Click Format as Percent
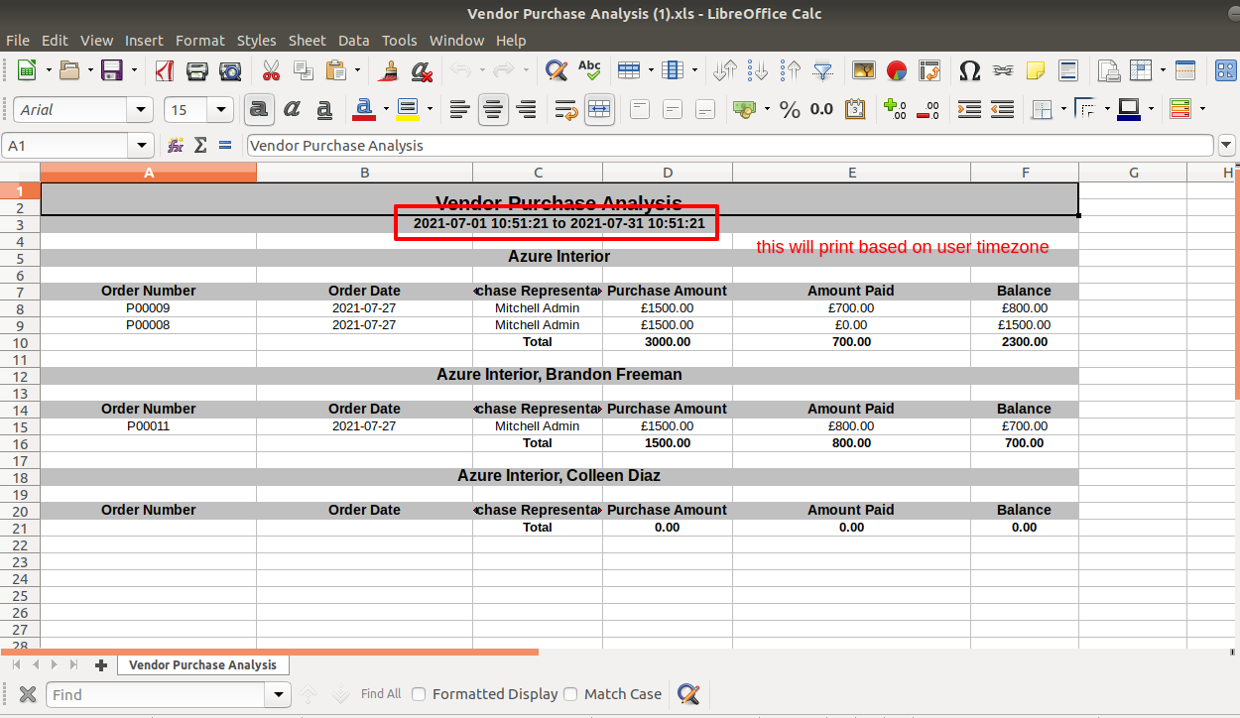The width and height of the screenshot is (1240, 718). click(x=791, y=109)
